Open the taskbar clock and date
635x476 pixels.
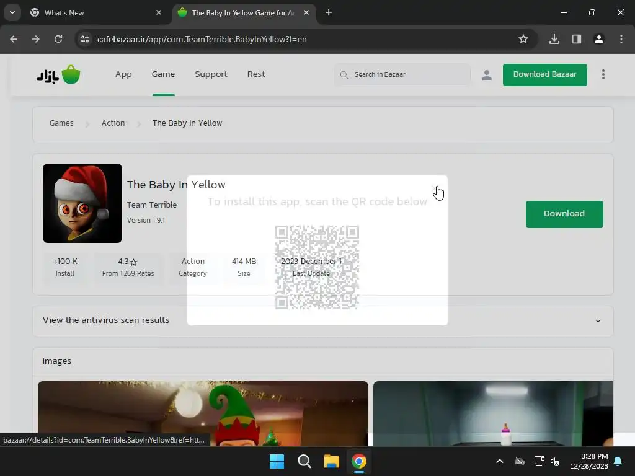coord(589,461)
